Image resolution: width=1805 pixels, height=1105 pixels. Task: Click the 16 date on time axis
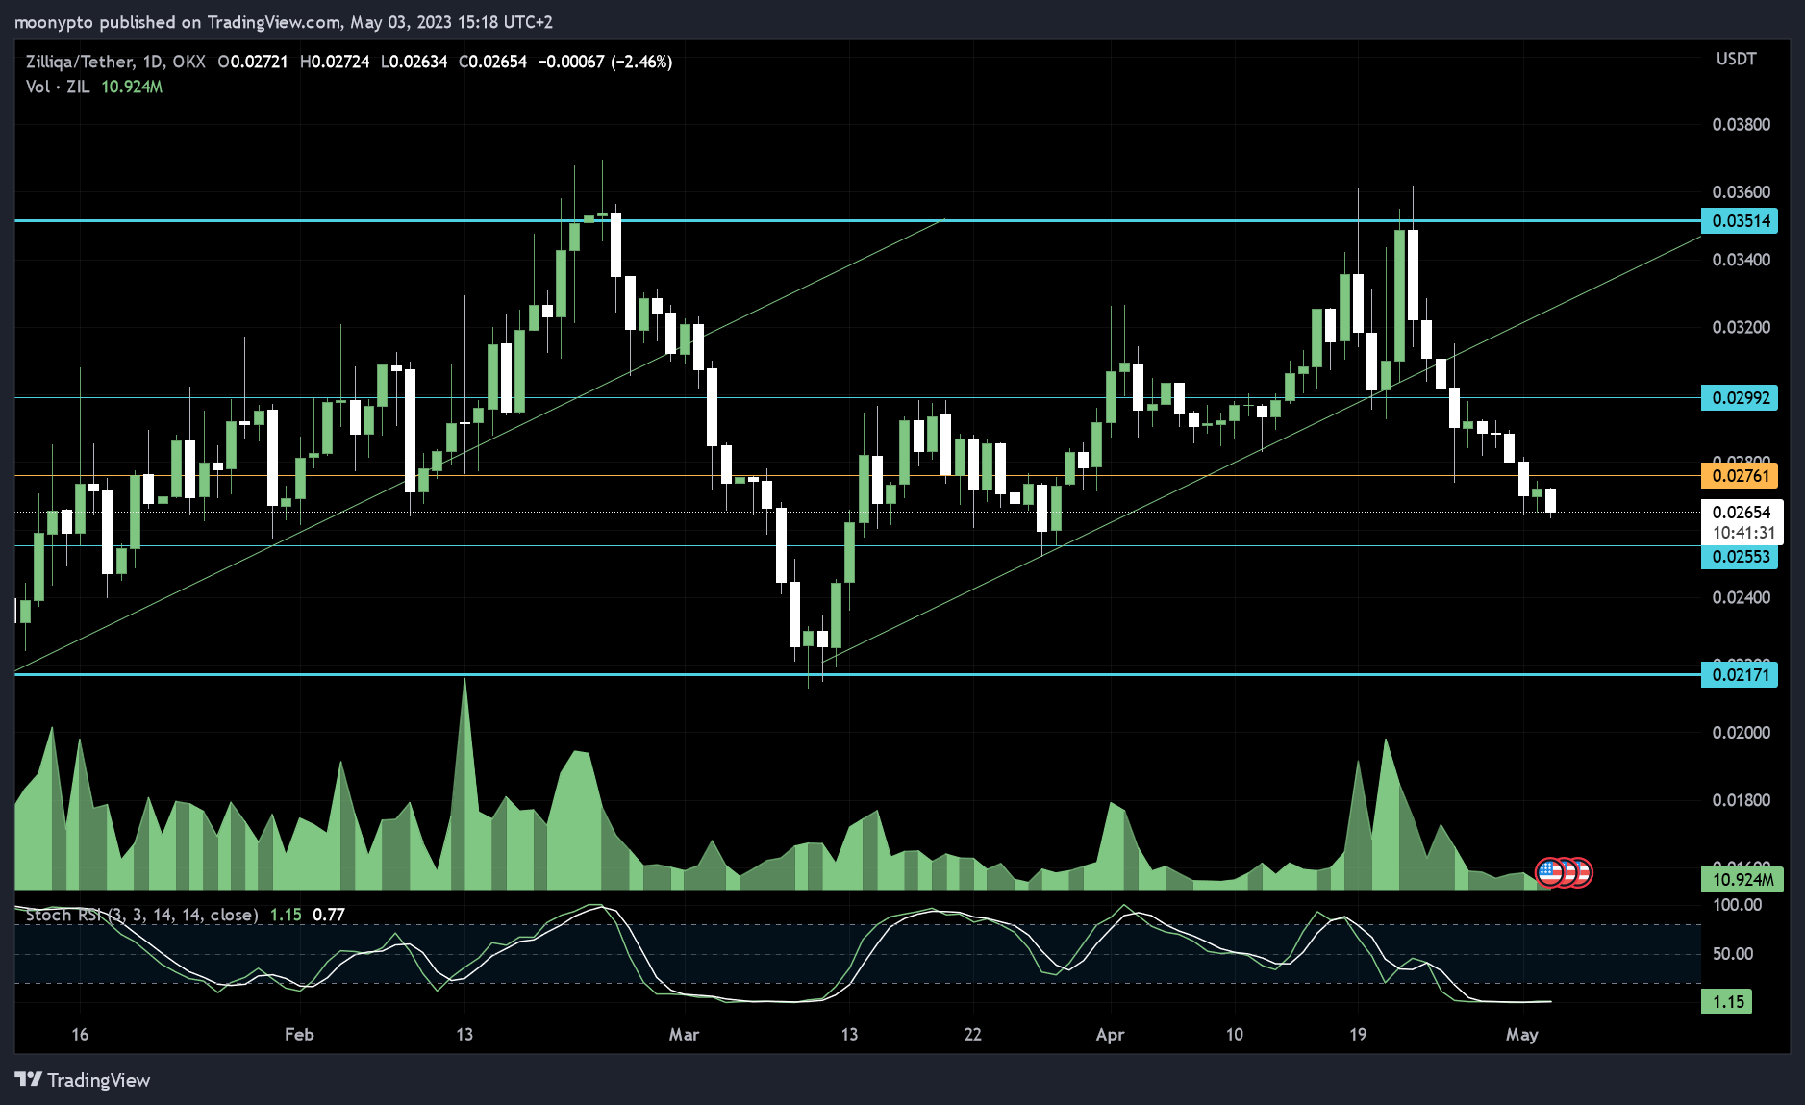(80, 1035)
